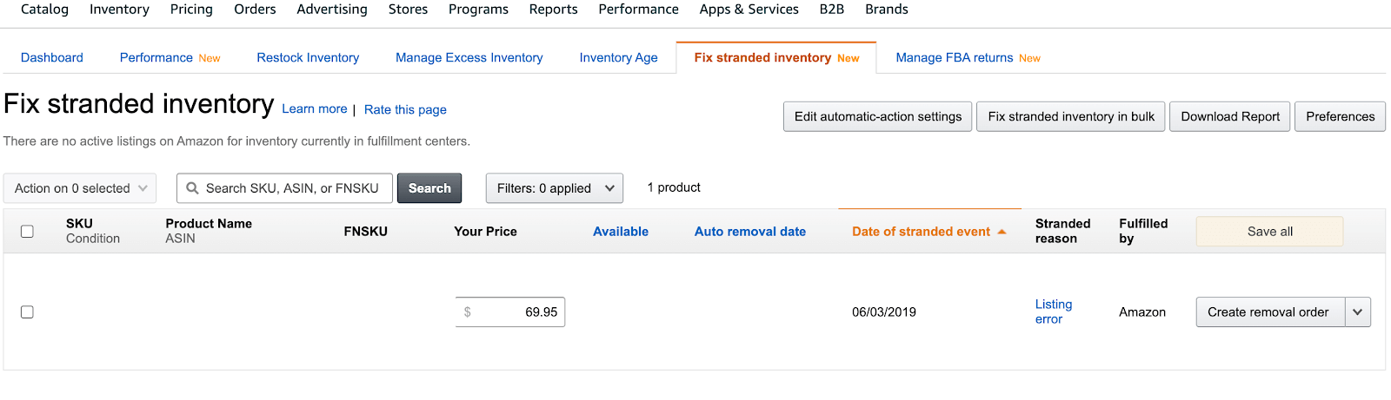Click the Search button
The width and height of the screenshot is (1391, 400).
pos(429,188)
